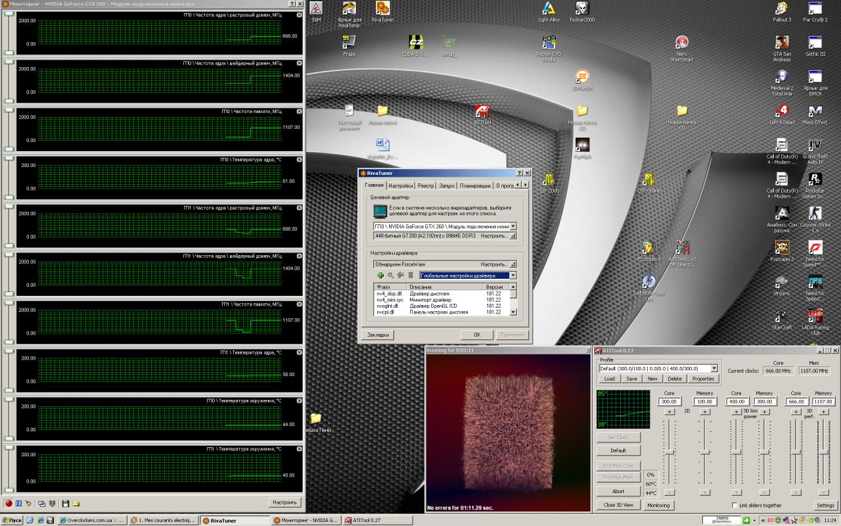Viewport: 841px width, 526px height.
Task: Switch to the Планировщик tab in RivaTuner
Action: (x=475, y=186)
